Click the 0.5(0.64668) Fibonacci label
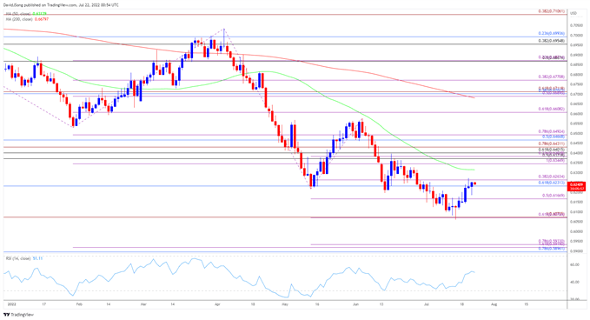Viewport: 590px width, 320px height. tap(554, 137)
